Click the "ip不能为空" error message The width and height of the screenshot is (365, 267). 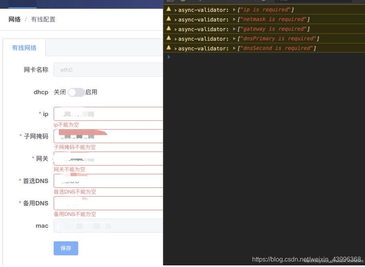66,125
